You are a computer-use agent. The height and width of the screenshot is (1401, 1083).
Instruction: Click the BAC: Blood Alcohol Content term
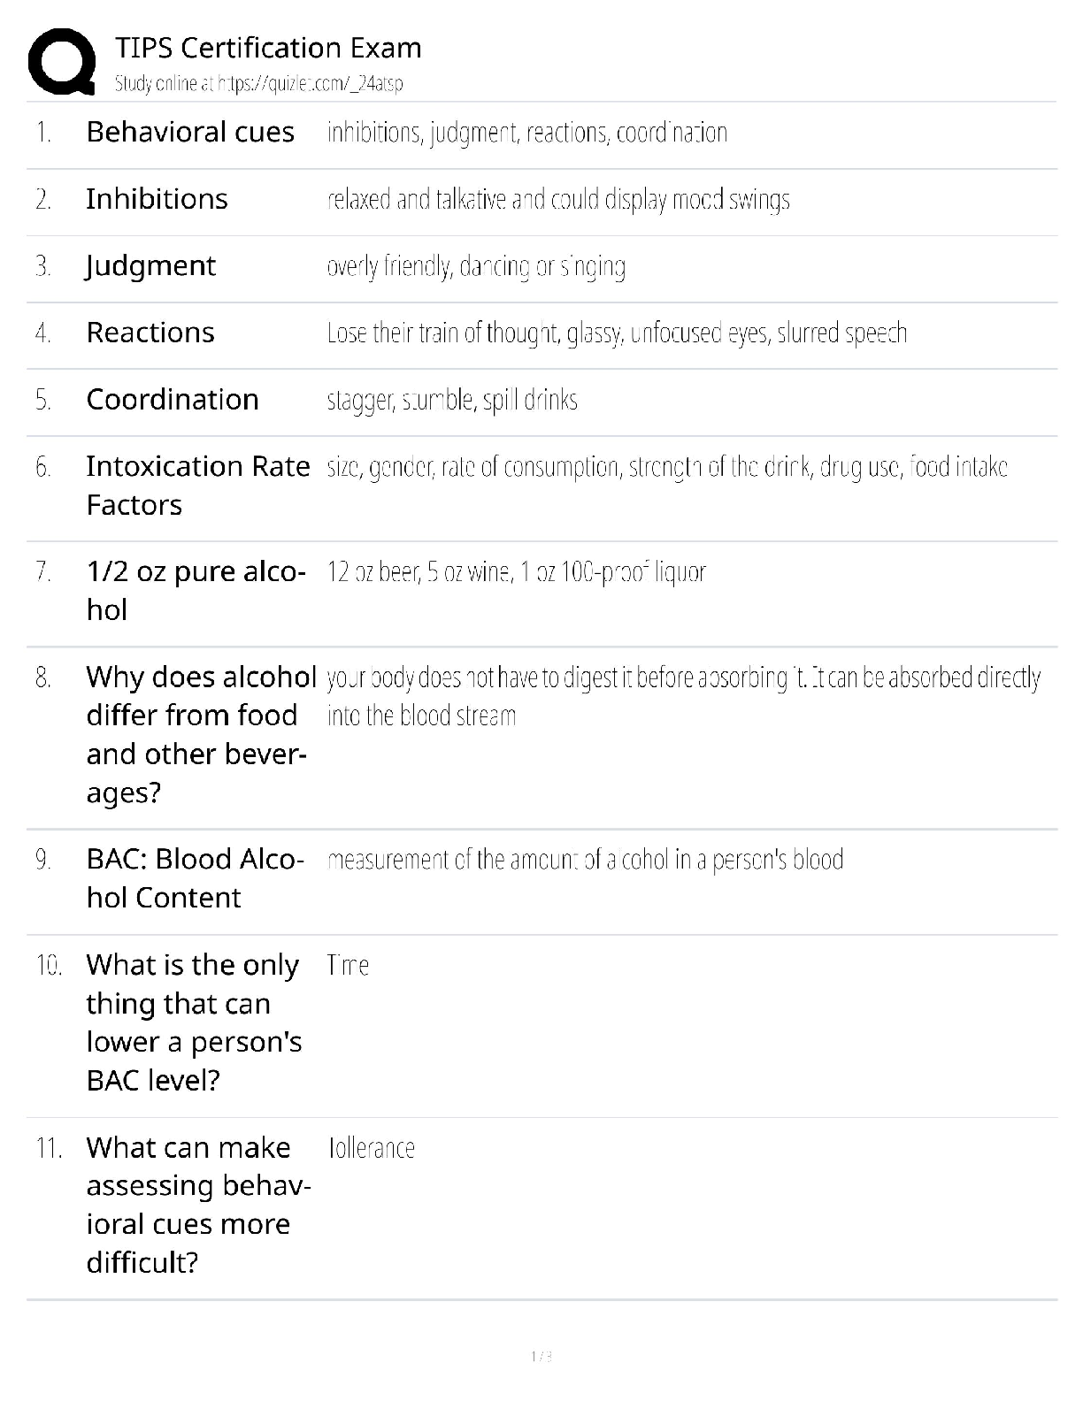tap(195, 877)
